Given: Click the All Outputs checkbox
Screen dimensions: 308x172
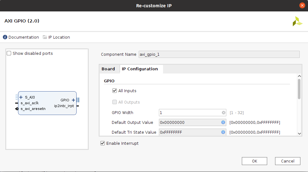Looking at the screenshot, I should pos(115,102).
